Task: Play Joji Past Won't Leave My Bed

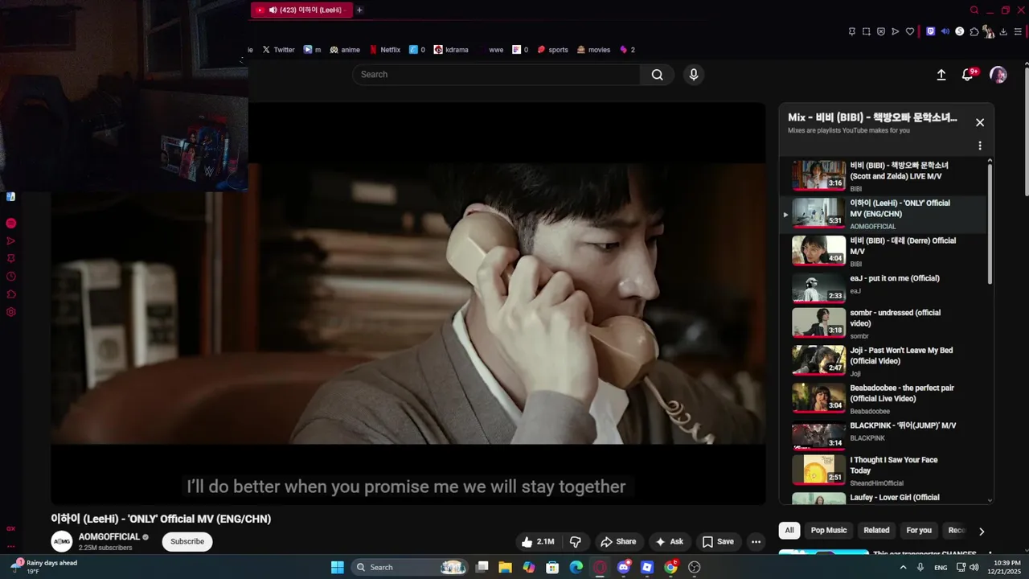Action: (884, 362)
